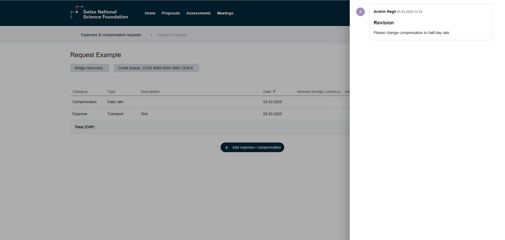Click the breadcrumb chevron separator

pyautogui.click(x=151, y=35)
